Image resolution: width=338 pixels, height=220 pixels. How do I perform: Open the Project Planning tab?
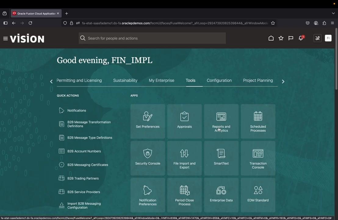pyautogui.click(x=258, y=81)
